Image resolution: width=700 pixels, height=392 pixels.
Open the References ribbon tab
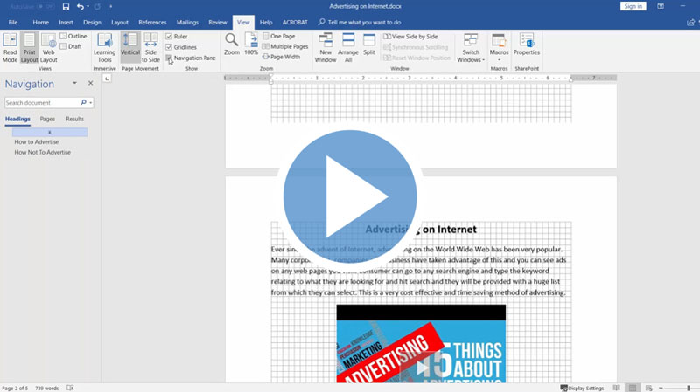pos(152,22)
